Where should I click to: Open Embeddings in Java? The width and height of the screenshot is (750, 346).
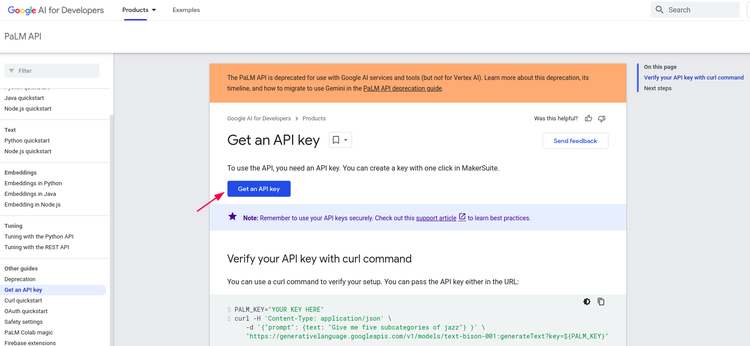[30, 194]
